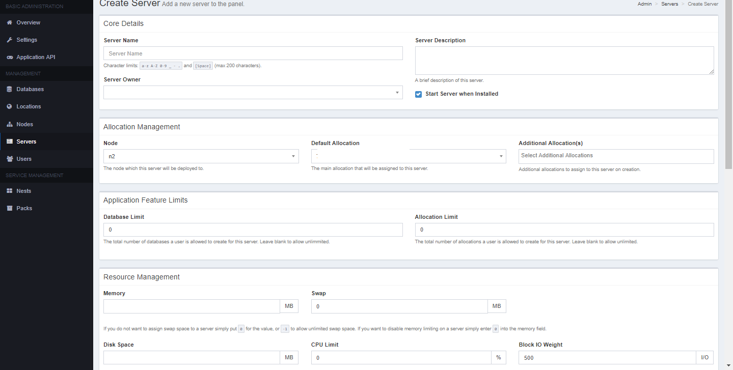This screenshot has height=370, width=733.
Task: Click the Application API gamepad icon
Action: (x=9, y=58)
